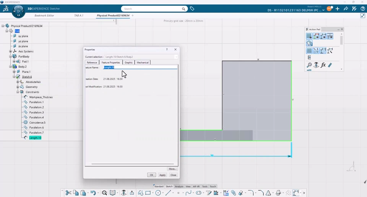367x197 pixels.
Task: Click the More... button in Properties
Action: coord(172,169)
